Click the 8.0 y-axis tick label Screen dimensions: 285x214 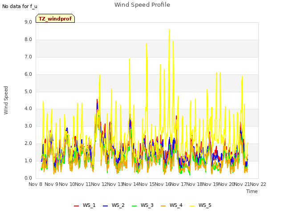[x=28, y=40]
